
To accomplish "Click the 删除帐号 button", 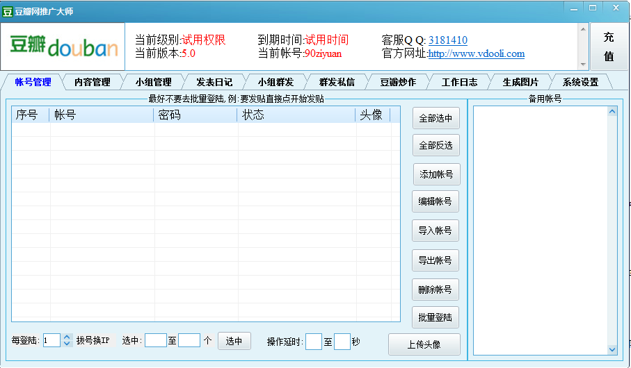I will coord(435,290).
